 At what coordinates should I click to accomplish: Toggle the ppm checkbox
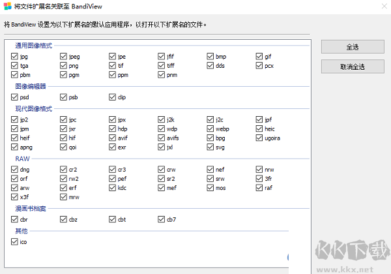112,74
